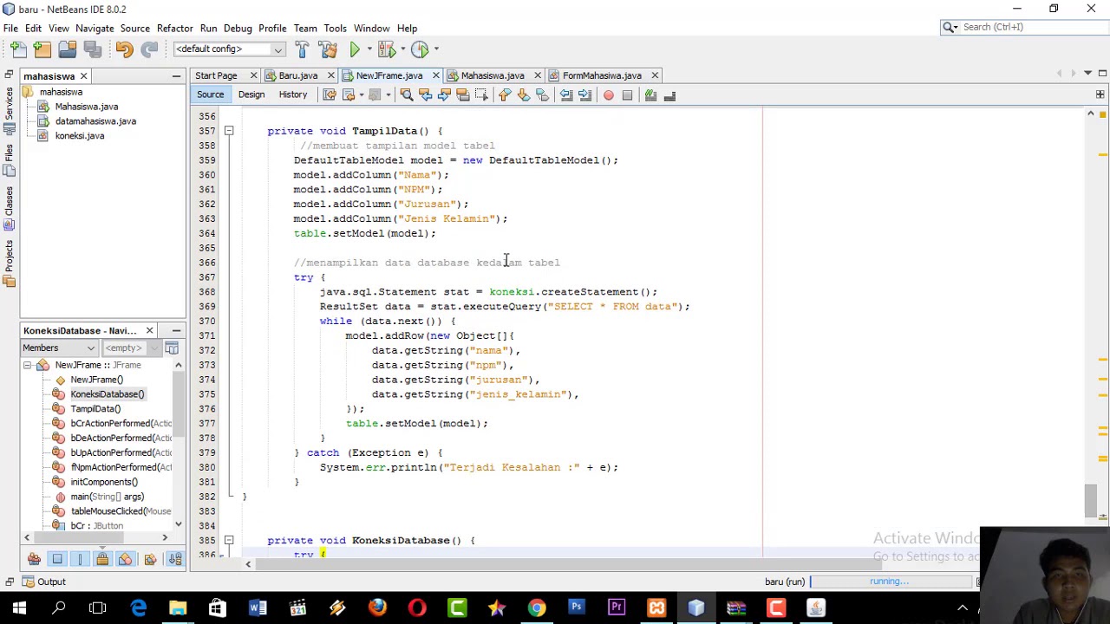Click the Comment lines icon in editor toolbar
The width and height of the screenshot is (1110, 624).
click(x=650, y=94)
